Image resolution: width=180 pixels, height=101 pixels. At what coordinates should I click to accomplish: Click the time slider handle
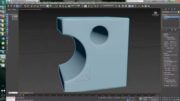click(x=26, y=93)
